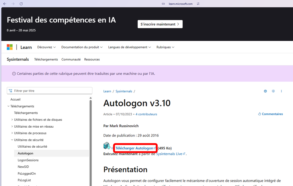This screenshot has width=293, height=186.
Task: Click S'inscrire maintenant button
Action: pyautogui.click(x=160, y=24)
